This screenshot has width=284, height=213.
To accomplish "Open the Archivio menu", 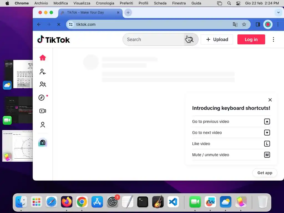I will [41, 3].
